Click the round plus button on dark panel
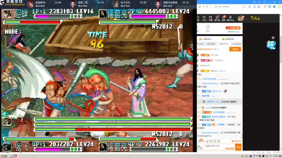The width and height of the screenshot is (282, 158). tap(273, 38)
